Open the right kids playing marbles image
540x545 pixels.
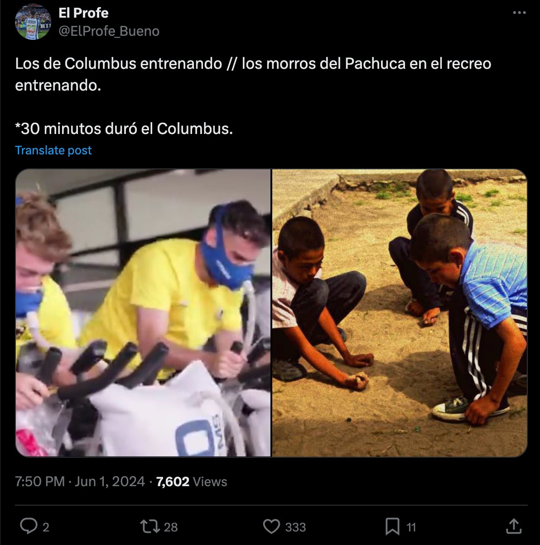400,313
